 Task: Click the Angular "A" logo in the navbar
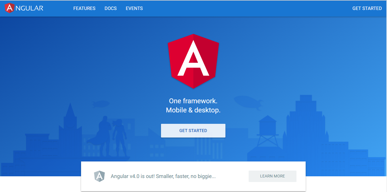10,8
